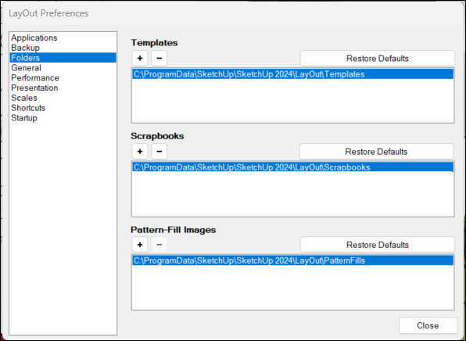Remove selected Templates folder with minus button

point(159,58)
